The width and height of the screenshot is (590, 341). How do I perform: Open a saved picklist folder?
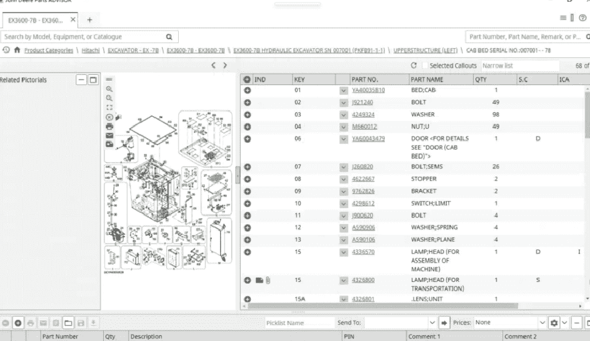(68, 323)
